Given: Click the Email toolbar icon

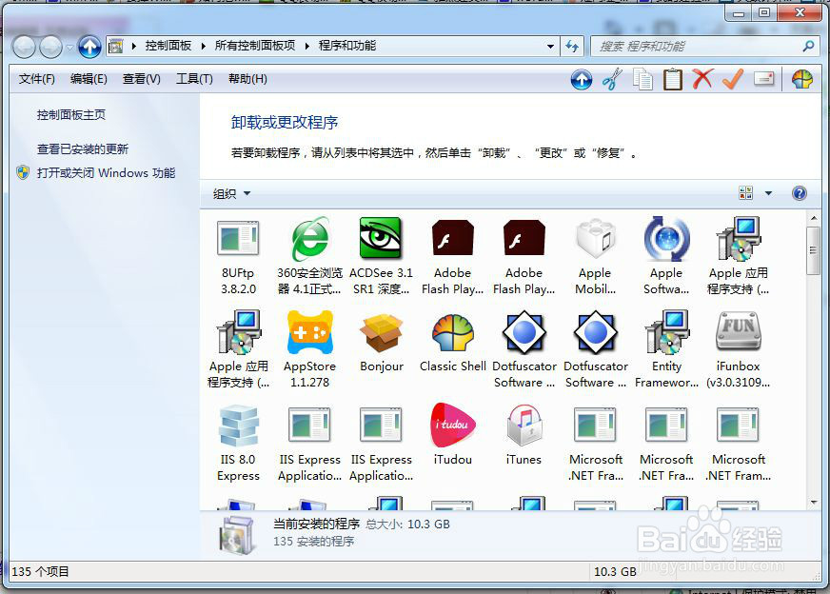Looking at the screenshot, I should click(x=763, y=79).
